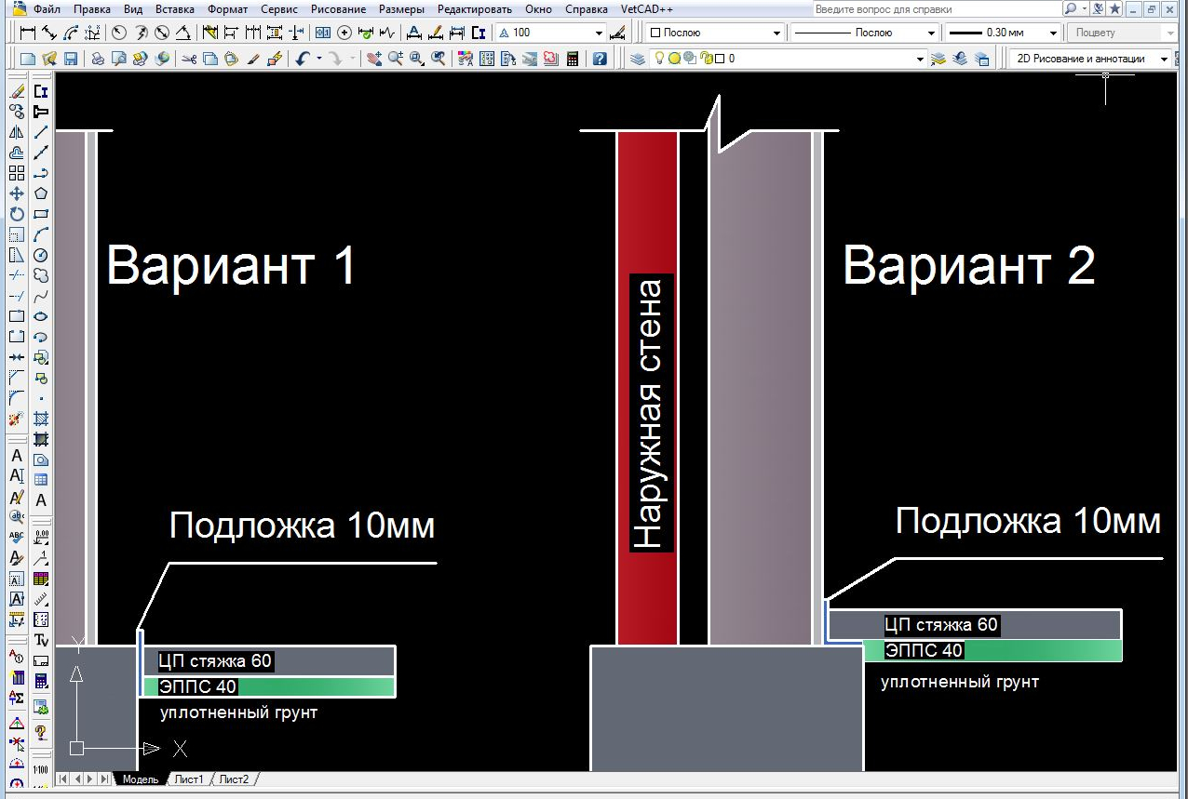Switch to the Лист1 layout tab

189,779
